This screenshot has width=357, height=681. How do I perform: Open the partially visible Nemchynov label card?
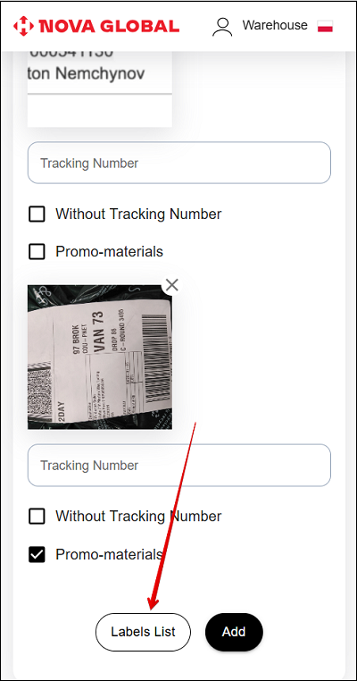pyautogui.click(x=100, y=89)
